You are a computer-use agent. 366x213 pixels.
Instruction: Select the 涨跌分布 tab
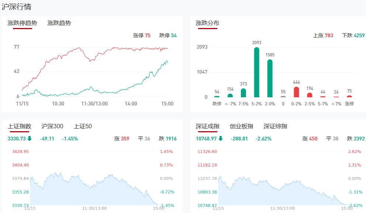pyautogui.click(x=207, y=23)
